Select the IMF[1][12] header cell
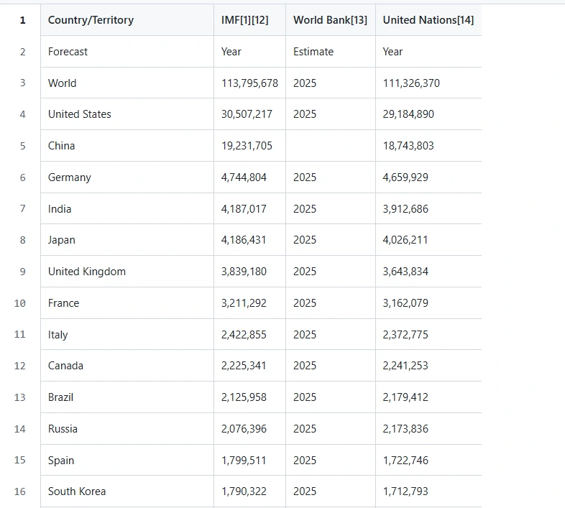Image resolution: width=565 pixels, height=508 pixels. [x=244, y=20]
